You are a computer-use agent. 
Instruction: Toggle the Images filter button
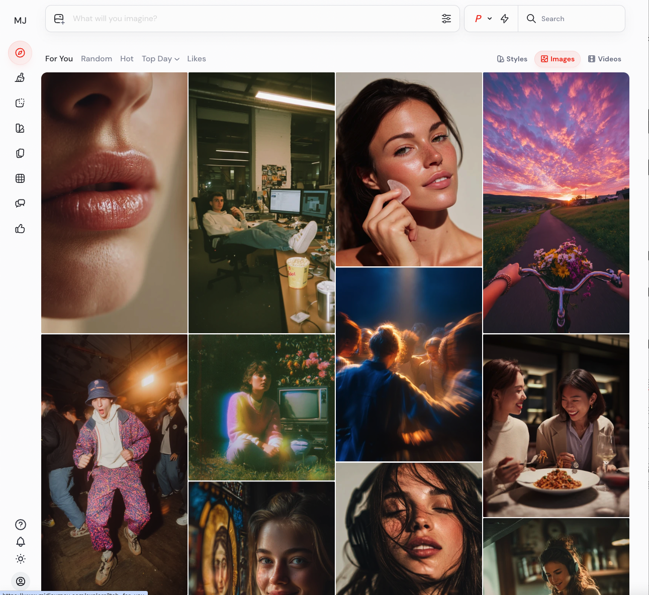[558, 59]
